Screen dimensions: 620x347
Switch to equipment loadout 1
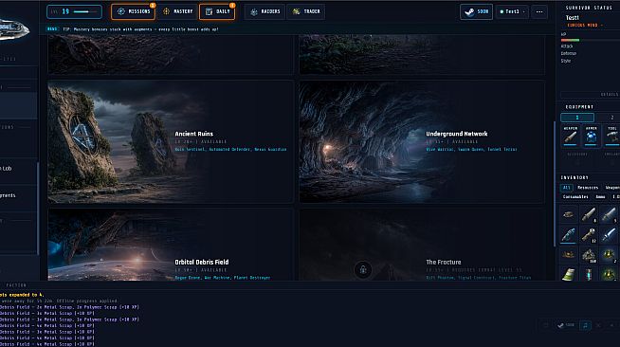tap(577, 118)
